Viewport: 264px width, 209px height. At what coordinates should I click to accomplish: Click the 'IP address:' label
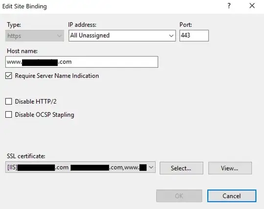[82, 25]
